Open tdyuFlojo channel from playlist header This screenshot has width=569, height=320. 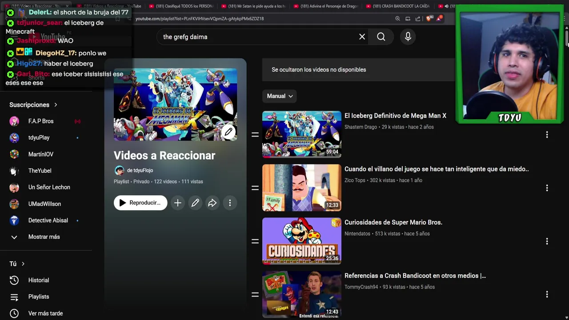[x=140, y=170]
